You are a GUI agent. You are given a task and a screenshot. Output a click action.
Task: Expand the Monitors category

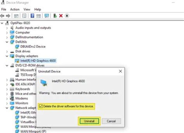coord(7,103)
